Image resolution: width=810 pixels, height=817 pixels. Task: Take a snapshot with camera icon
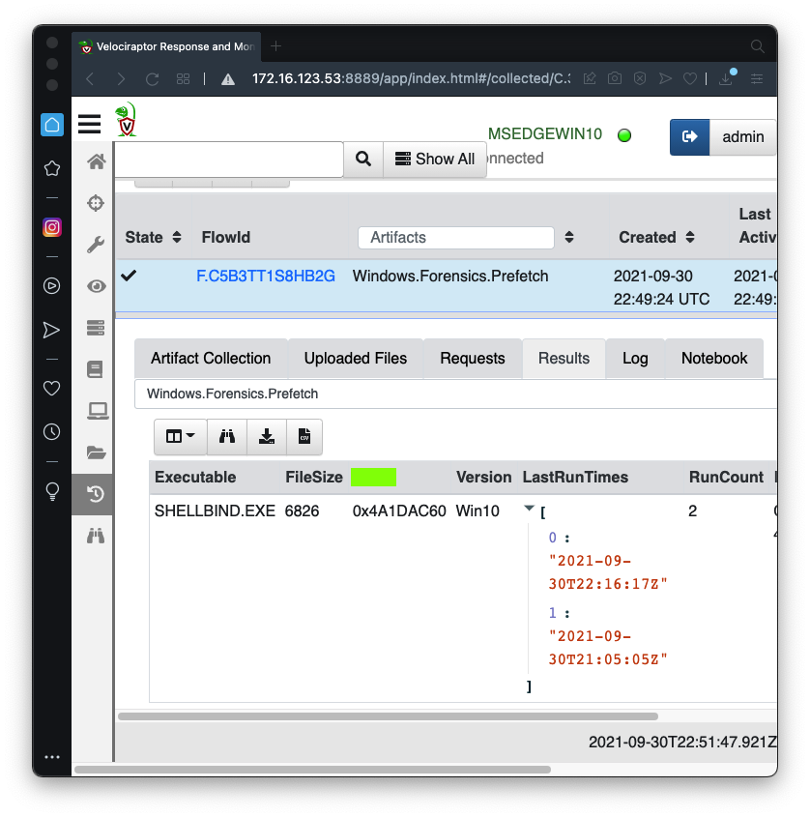615,78
